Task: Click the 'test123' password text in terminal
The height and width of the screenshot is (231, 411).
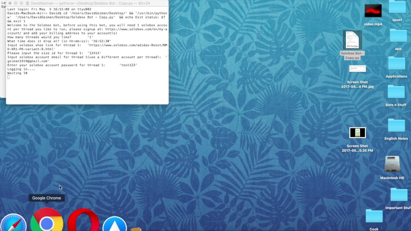Action: click(128, 65)
